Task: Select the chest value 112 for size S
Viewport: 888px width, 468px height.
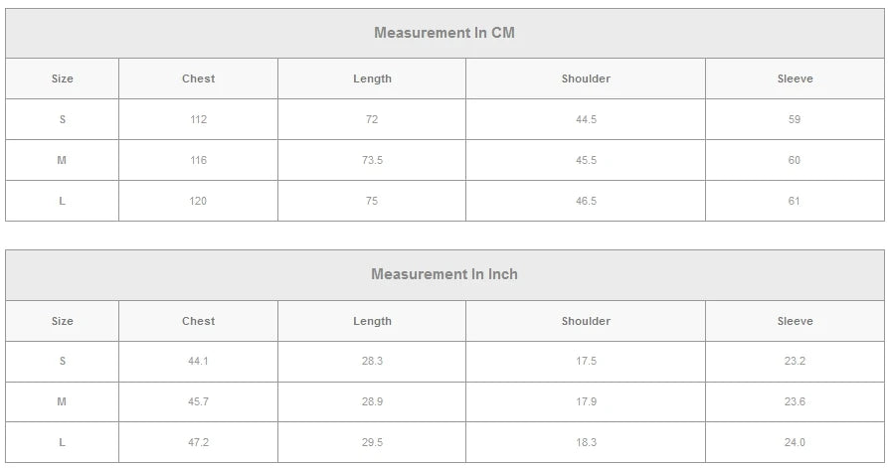Action: pyautogui.click(x=198, y=119)
